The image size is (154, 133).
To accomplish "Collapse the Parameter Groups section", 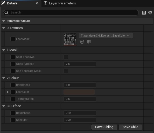I will pyautogui.click(x=4, y=21).
